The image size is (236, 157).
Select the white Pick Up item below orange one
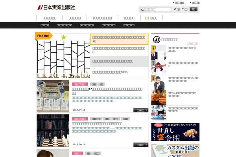pos(119,50)
